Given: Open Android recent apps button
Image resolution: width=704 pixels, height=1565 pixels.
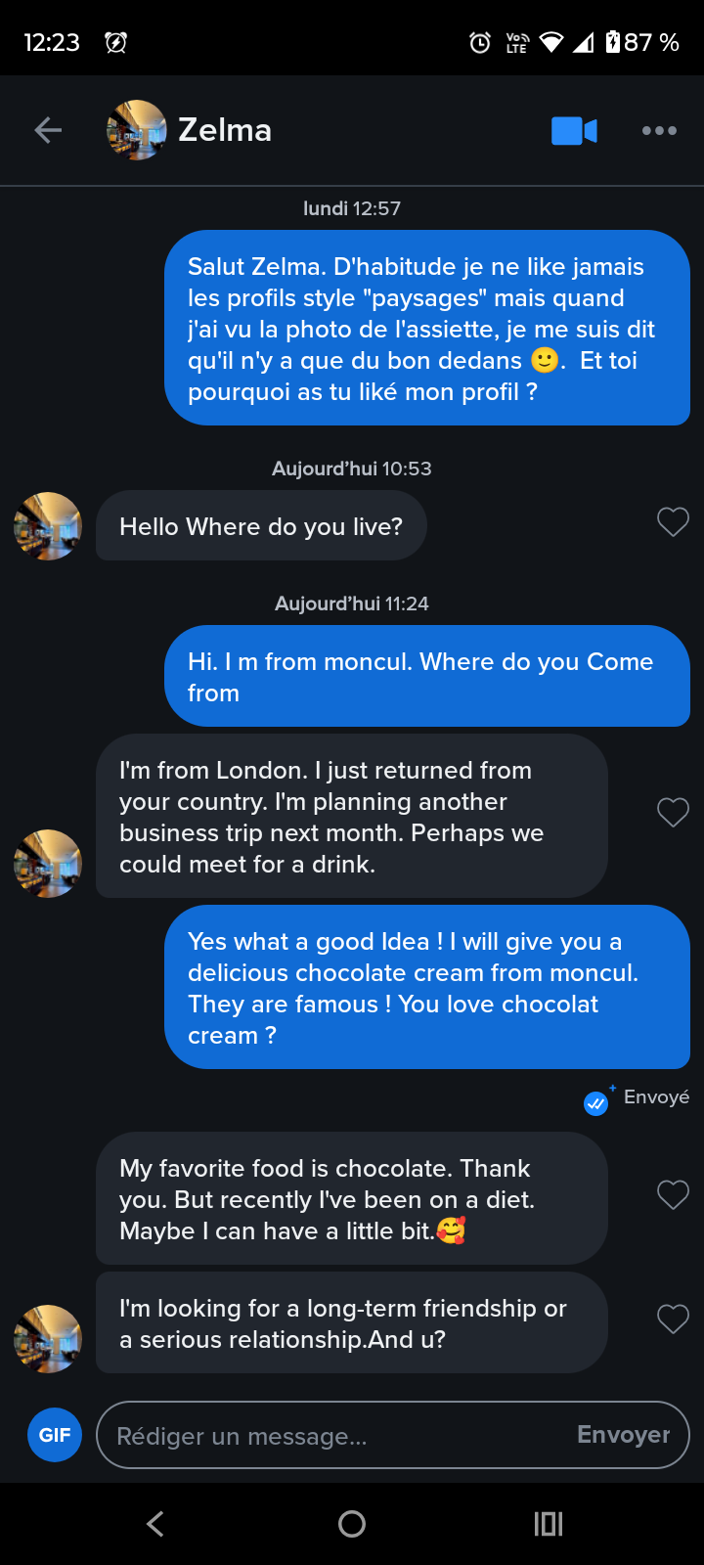Looking at the screenshot, I should click(549, 1523).
